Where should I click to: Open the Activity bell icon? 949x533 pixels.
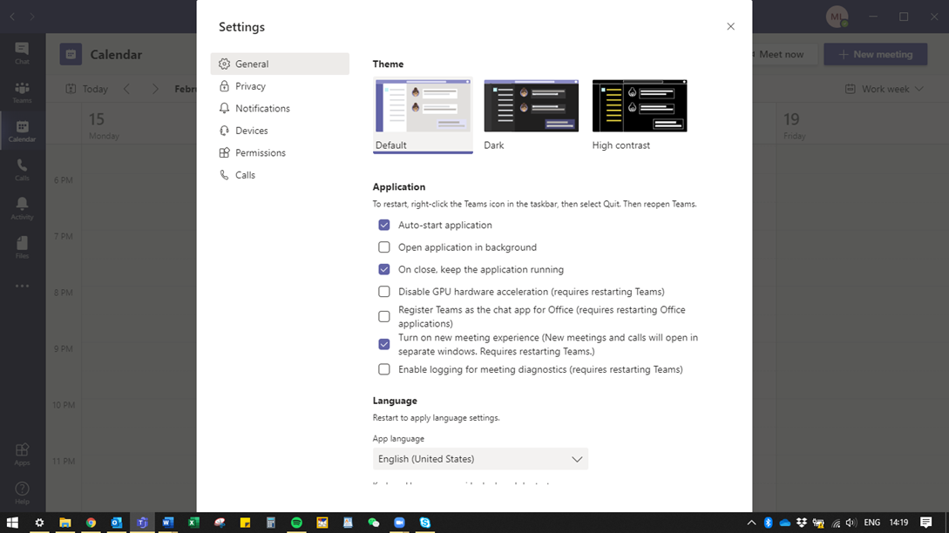(x=22, y=207)
